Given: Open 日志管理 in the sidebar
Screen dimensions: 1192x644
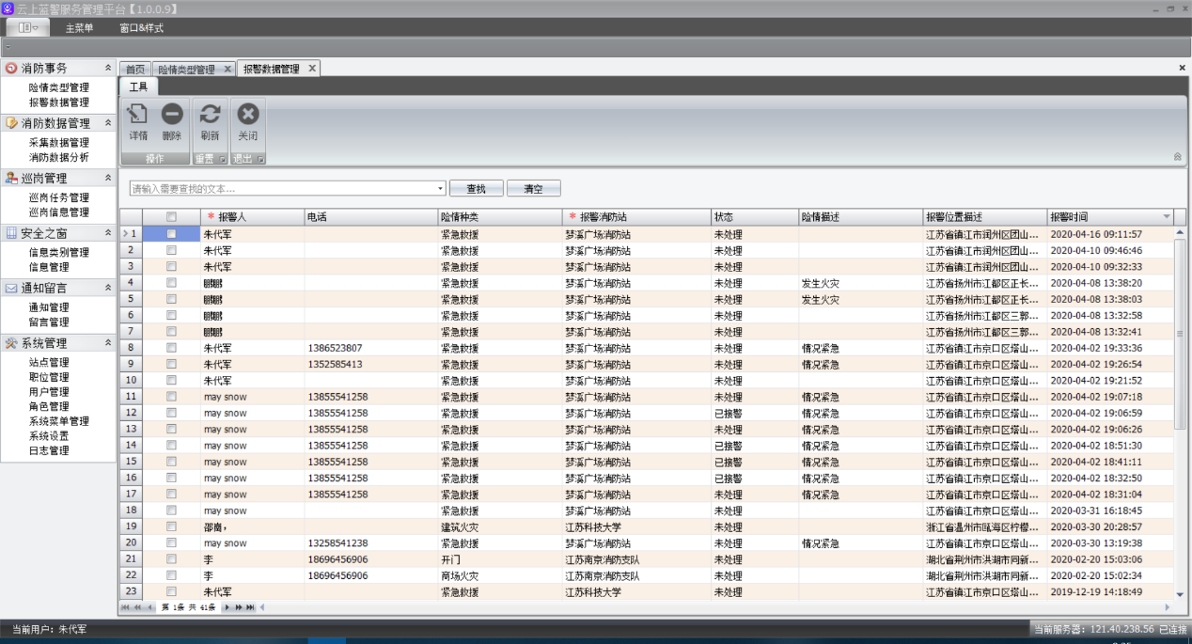Looking at the screenshot, I should [49, 451].
